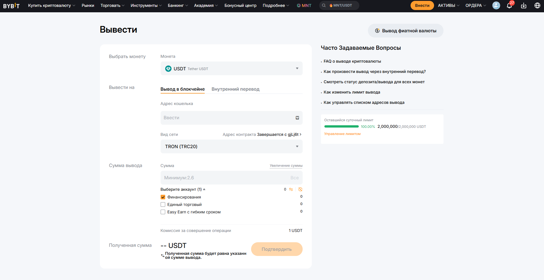Open the address book icon in wallet field
Viewport: 544px width, 280px height.
pyautogui.click(x=297, y=118)
